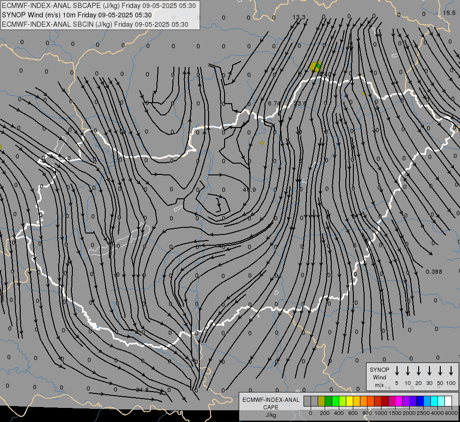Click the value '46.9' on the map
Image resolution: width=460 pixels, height=422 pixels.
249,190
